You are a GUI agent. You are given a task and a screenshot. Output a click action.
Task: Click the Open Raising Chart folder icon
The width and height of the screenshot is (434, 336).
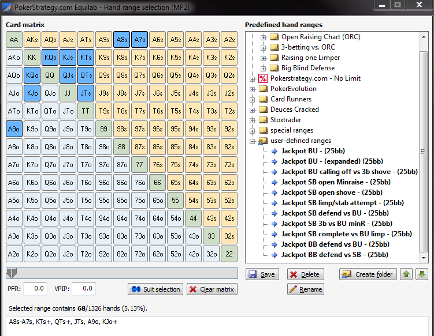coord(274,37)
